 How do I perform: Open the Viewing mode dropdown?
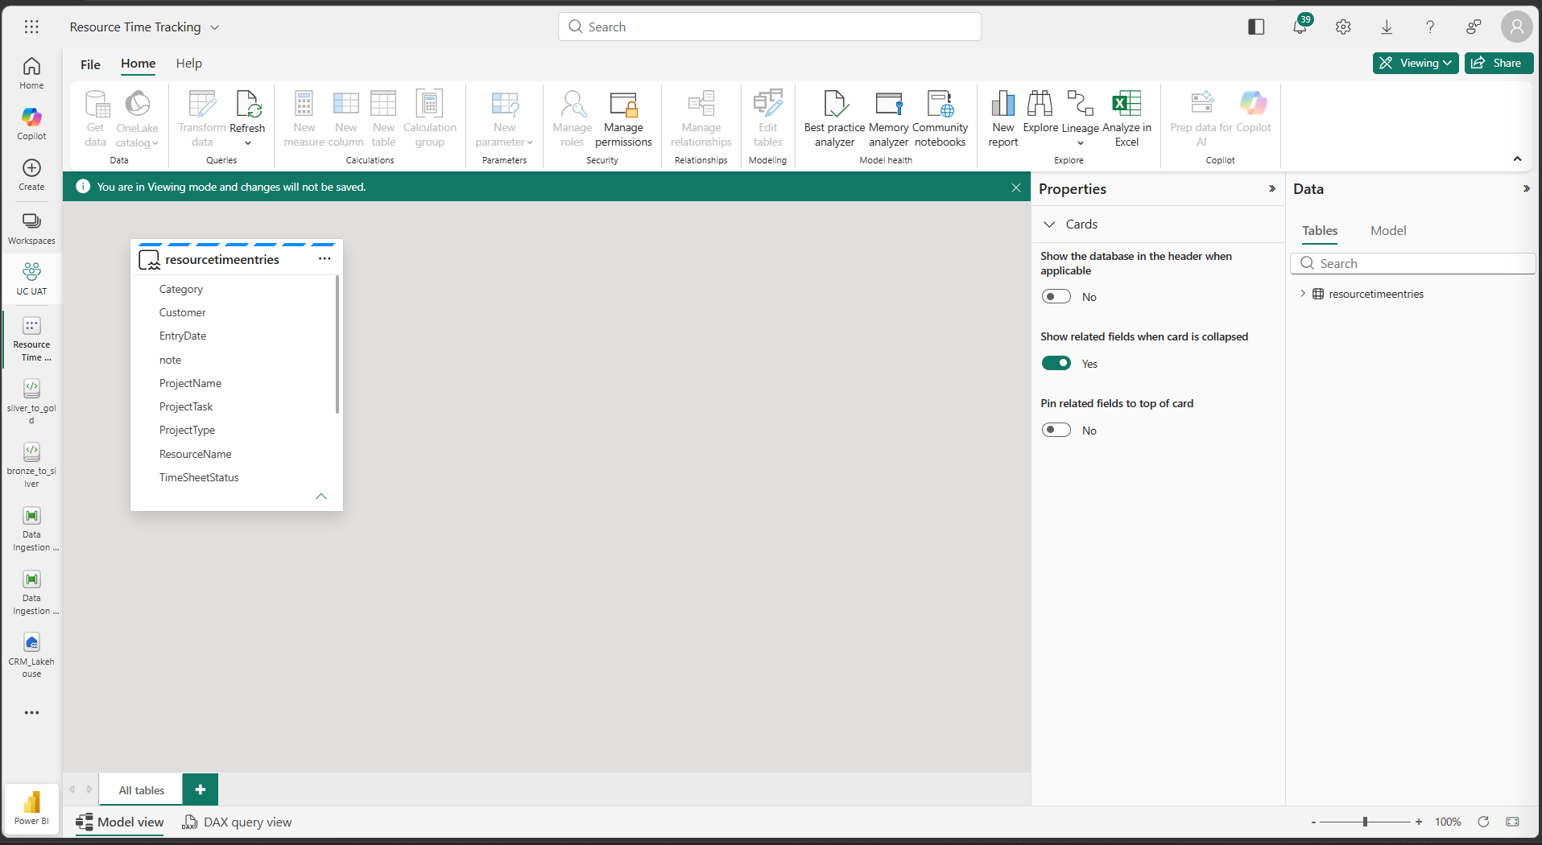tap(1416, 63)
